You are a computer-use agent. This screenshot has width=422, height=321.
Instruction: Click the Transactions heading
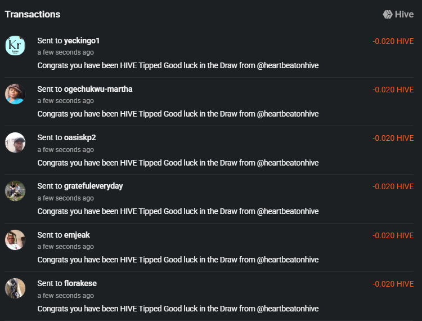33,14
